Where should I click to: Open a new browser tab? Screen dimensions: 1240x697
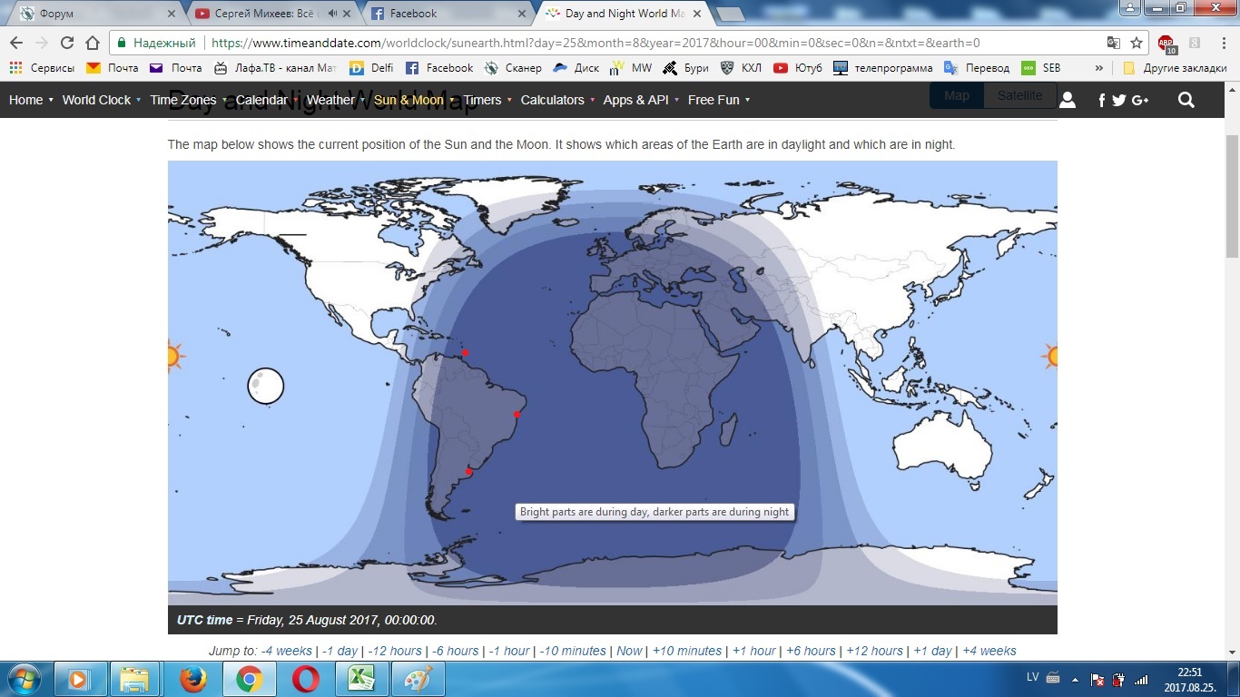pyautogui.click(x=730, y=14)
